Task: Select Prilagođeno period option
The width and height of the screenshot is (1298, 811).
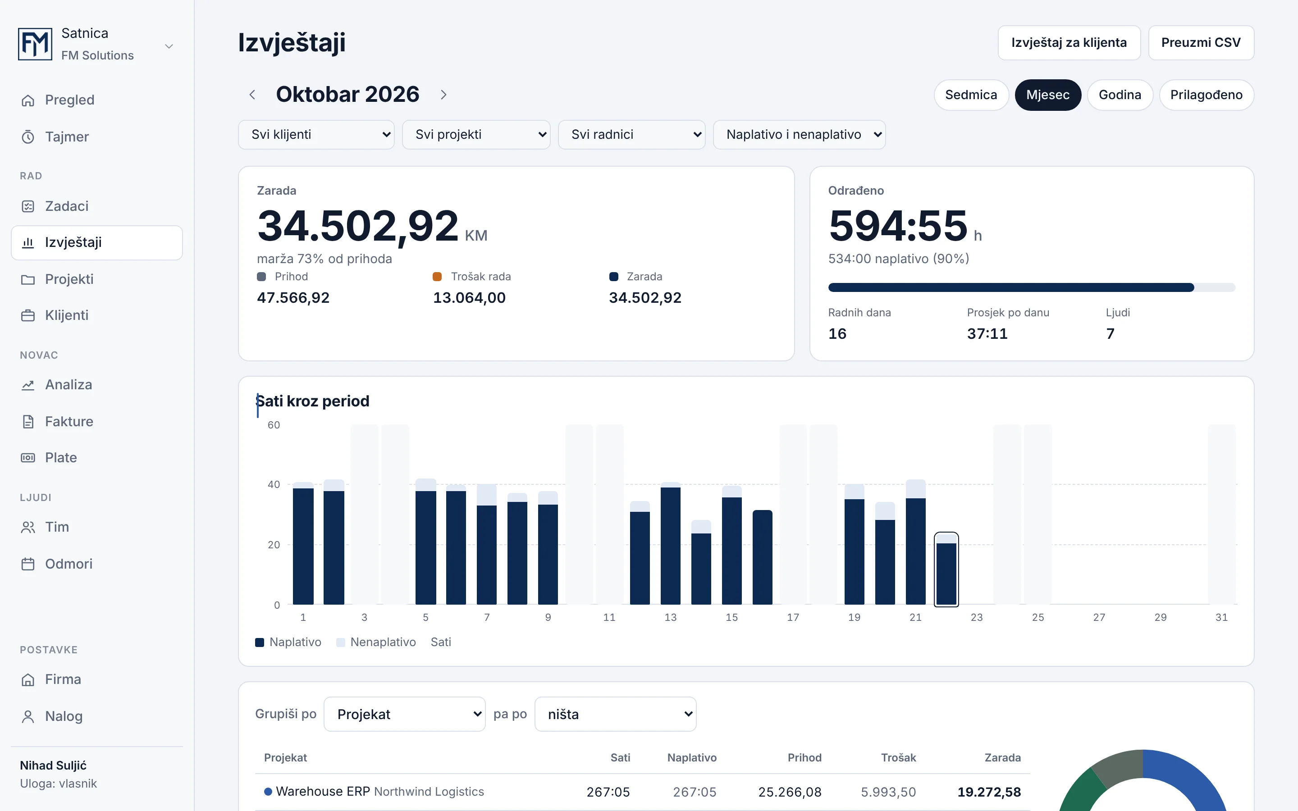Action: click(1206, 95)
